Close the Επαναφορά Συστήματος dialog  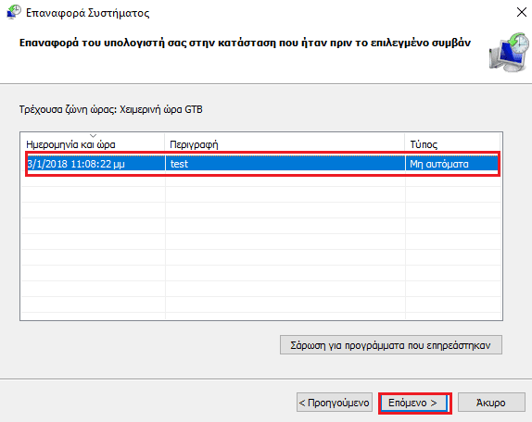[x=522, y=12]
